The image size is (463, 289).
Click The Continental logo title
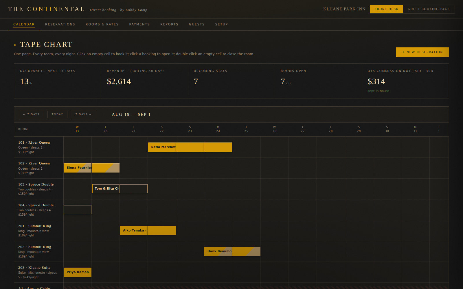[46, 9]
